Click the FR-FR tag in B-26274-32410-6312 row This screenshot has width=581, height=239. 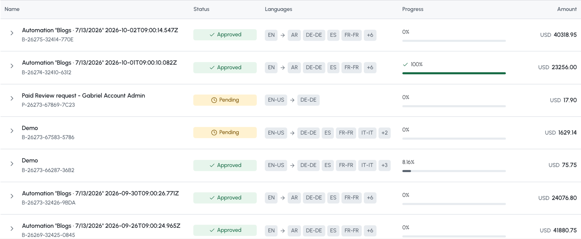tap(352, 67)
